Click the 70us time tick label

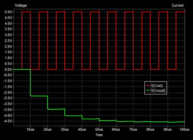tap(133, 129)
